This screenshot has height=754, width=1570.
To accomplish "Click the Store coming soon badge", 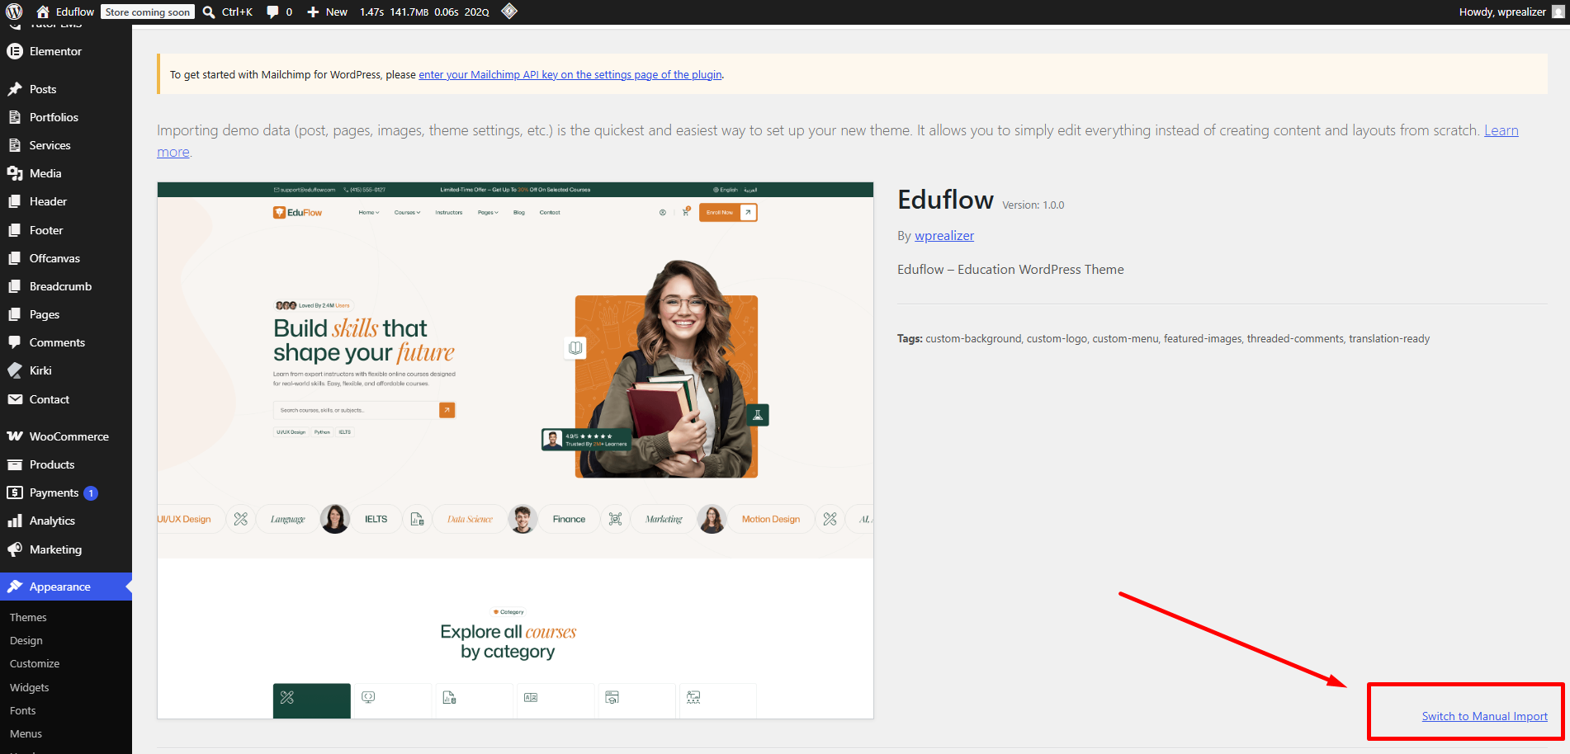I will 148,12.
